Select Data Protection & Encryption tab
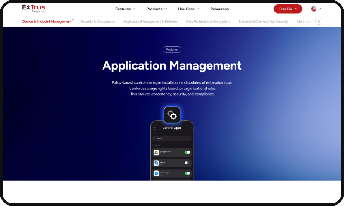This screenshot has width=344, height=206. (208, 21)
